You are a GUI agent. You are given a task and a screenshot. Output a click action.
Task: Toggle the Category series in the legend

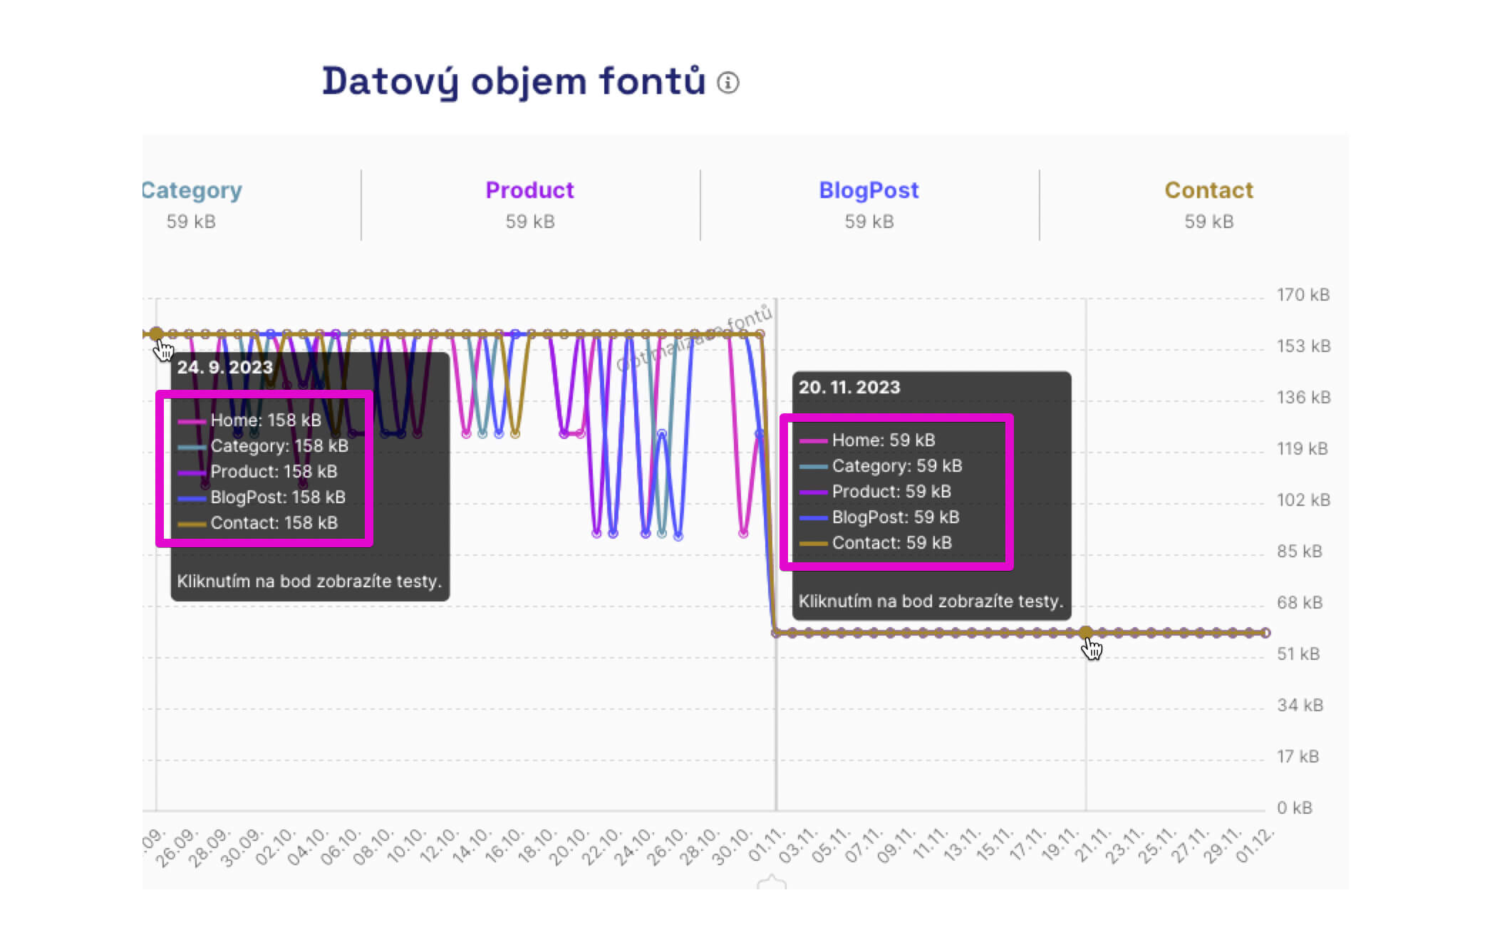191,190
